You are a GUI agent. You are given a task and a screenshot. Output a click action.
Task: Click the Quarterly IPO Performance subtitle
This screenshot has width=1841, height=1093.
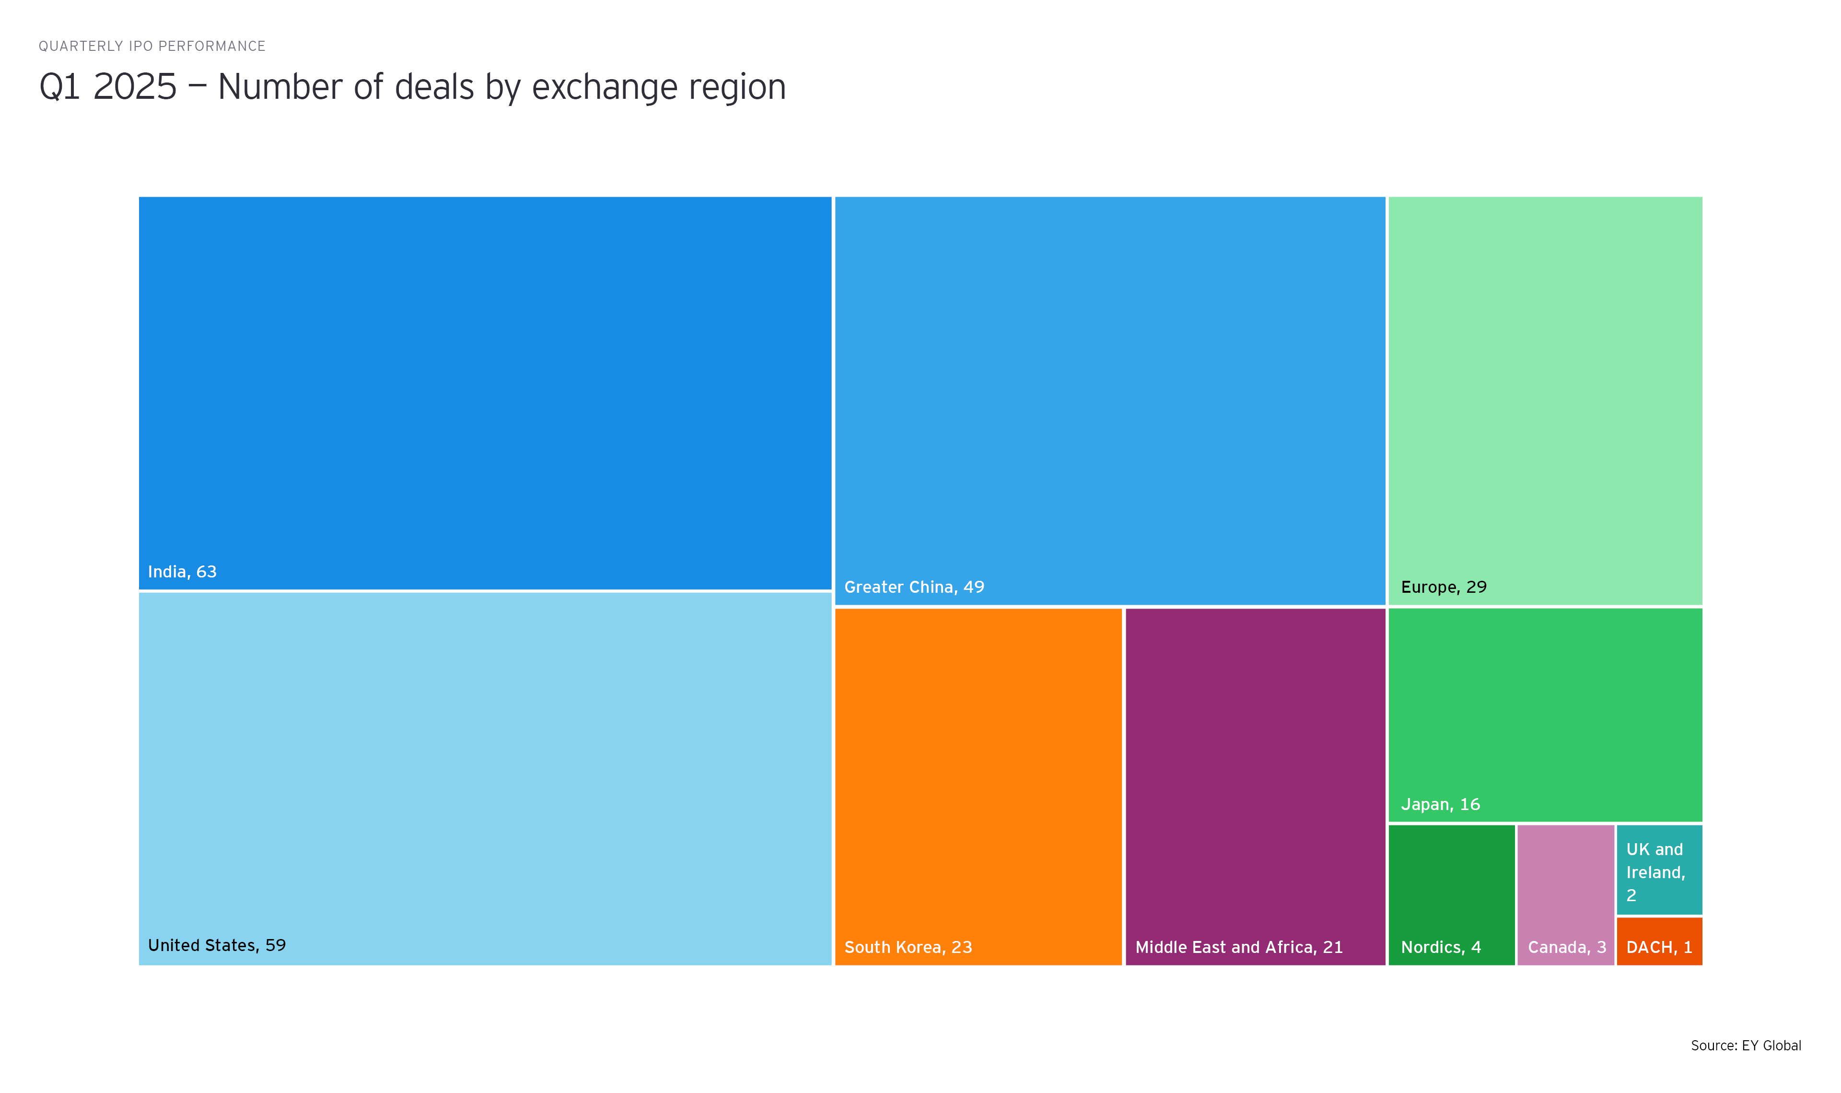(x=151, y=47)
